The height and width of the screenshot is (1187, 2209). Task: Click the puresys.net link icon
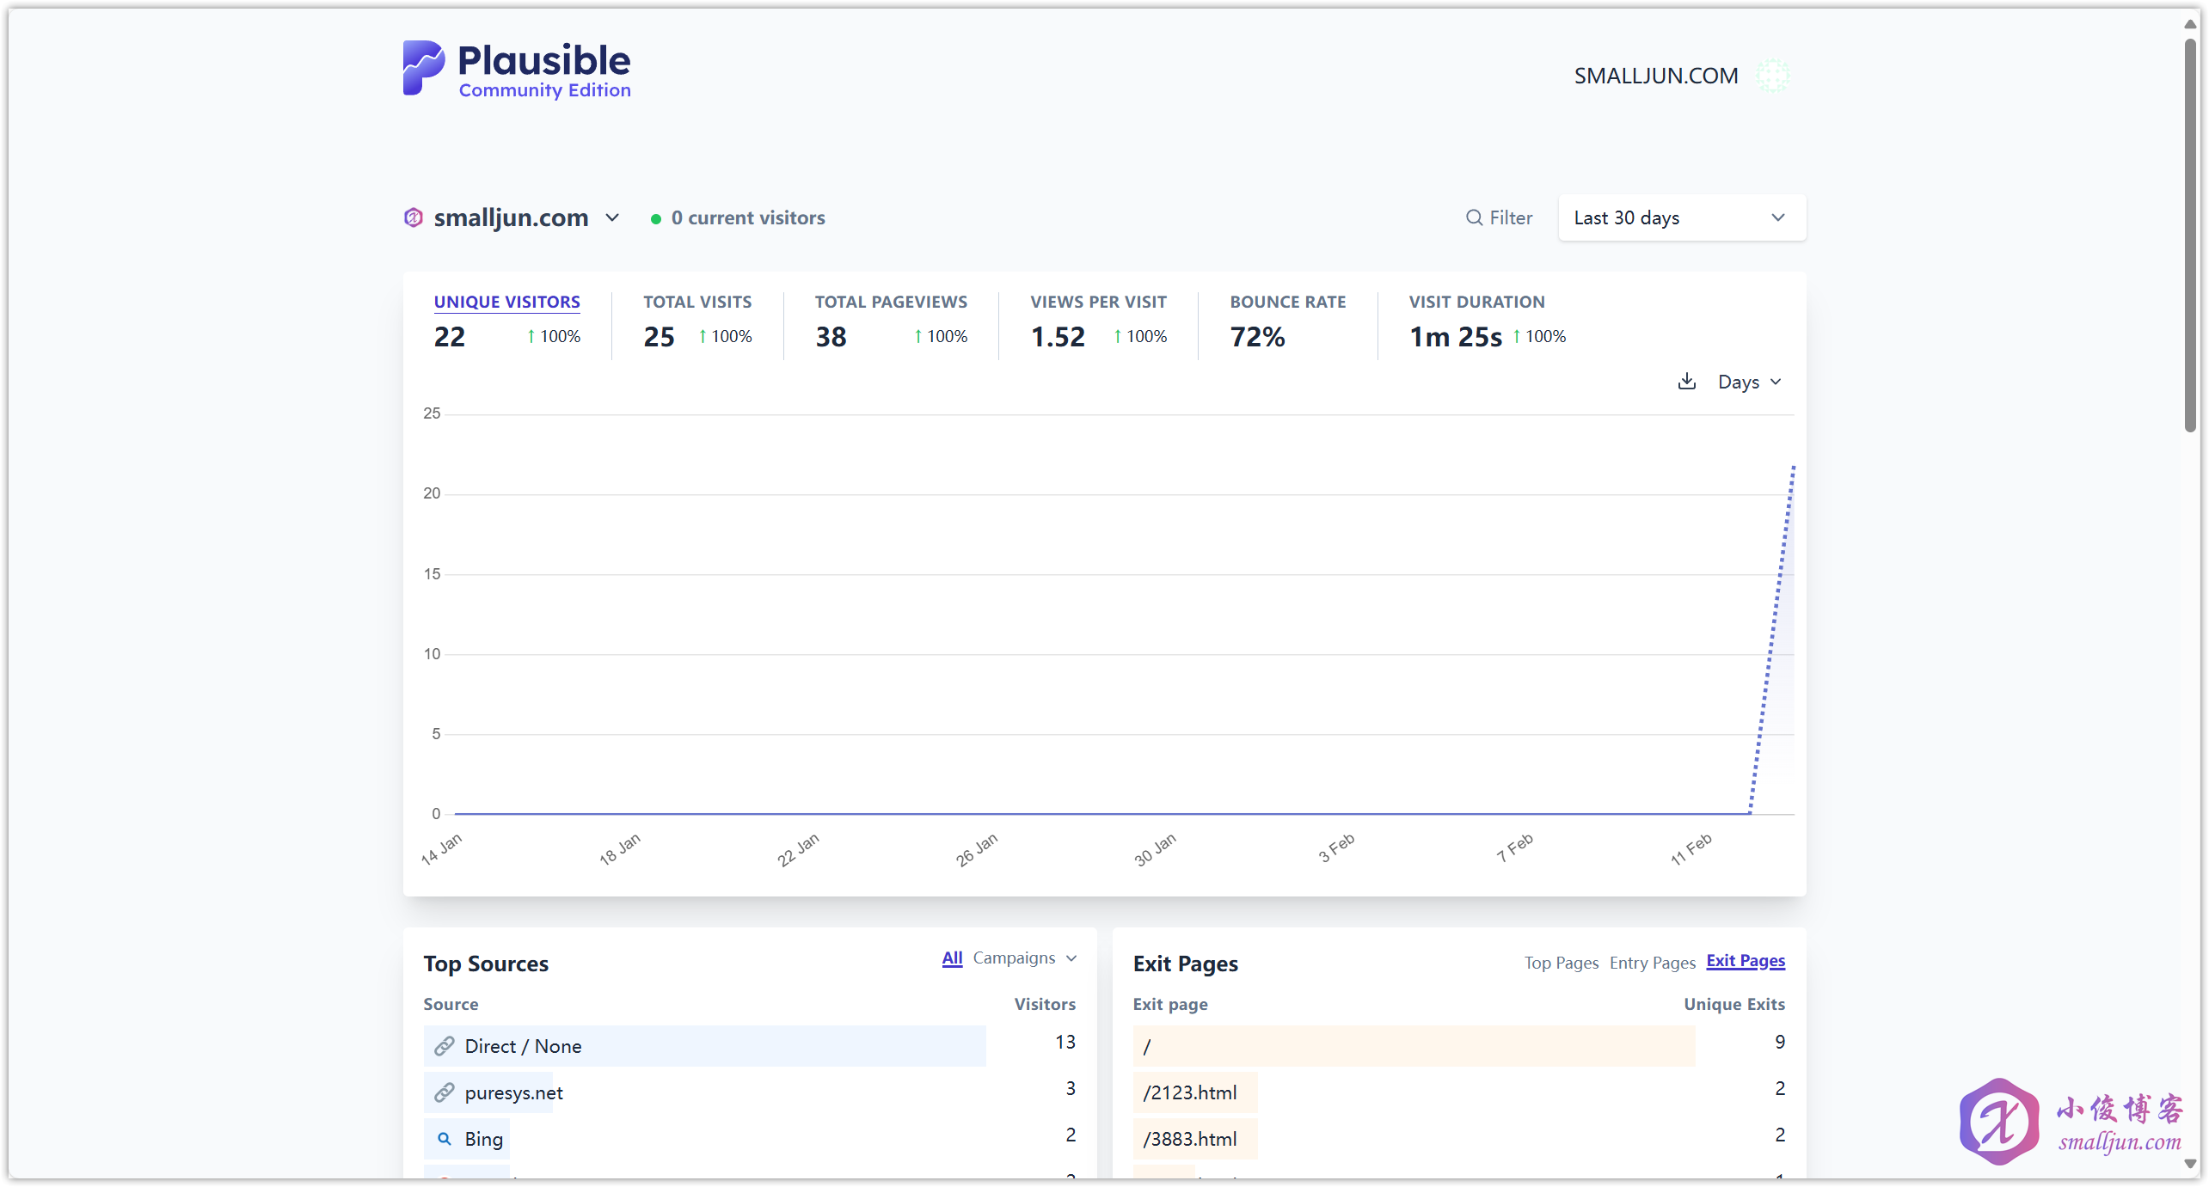(445, 1092)
